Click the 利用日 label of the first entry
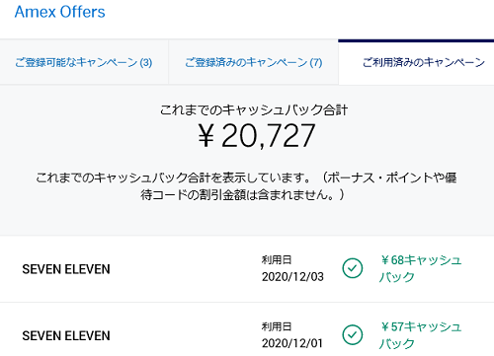 (277, 259)
